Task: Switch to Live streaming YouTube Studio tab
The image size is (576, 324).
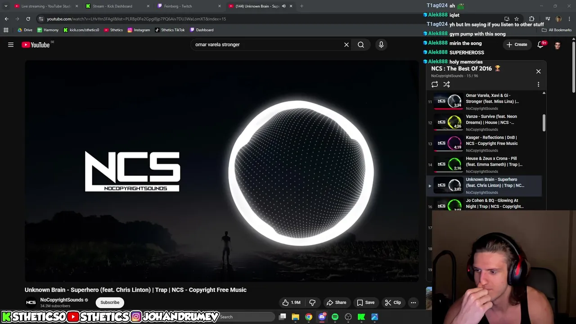Action: point(46,6)
